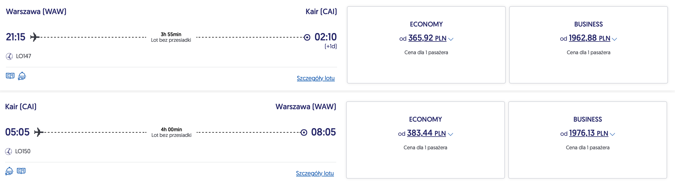Click the newspaper icon on the LO150 flight
The width and height of the screenshot is (675, 184).
coord(21,171)
